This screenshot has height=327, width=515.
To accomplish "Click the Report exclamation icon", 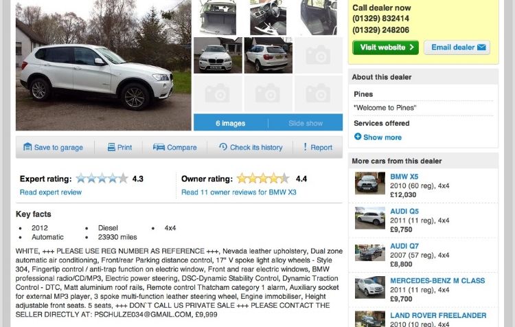I will click(x=305, y=146).
